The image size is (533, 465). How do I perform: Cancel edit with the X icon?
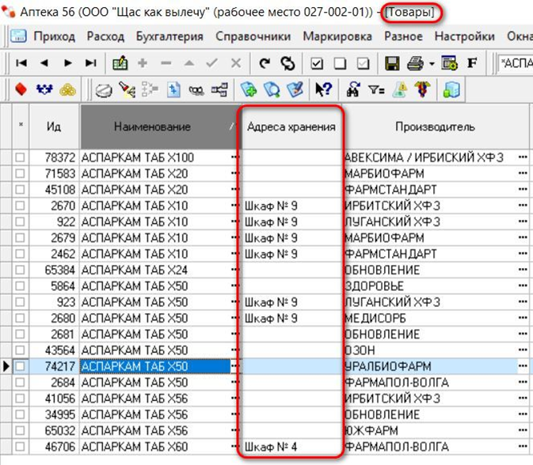point(236,63)
